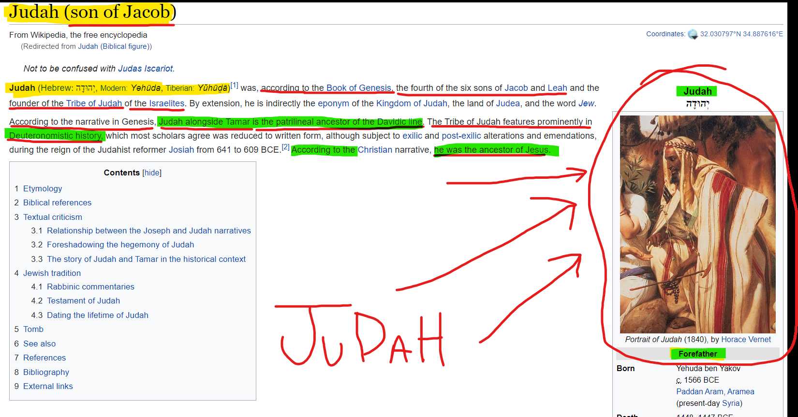Click the 'c.' abbreviation before 1566 BCE
Image resolution: width=798 pixels, height=417 pixels.
[x=679, y=380]
